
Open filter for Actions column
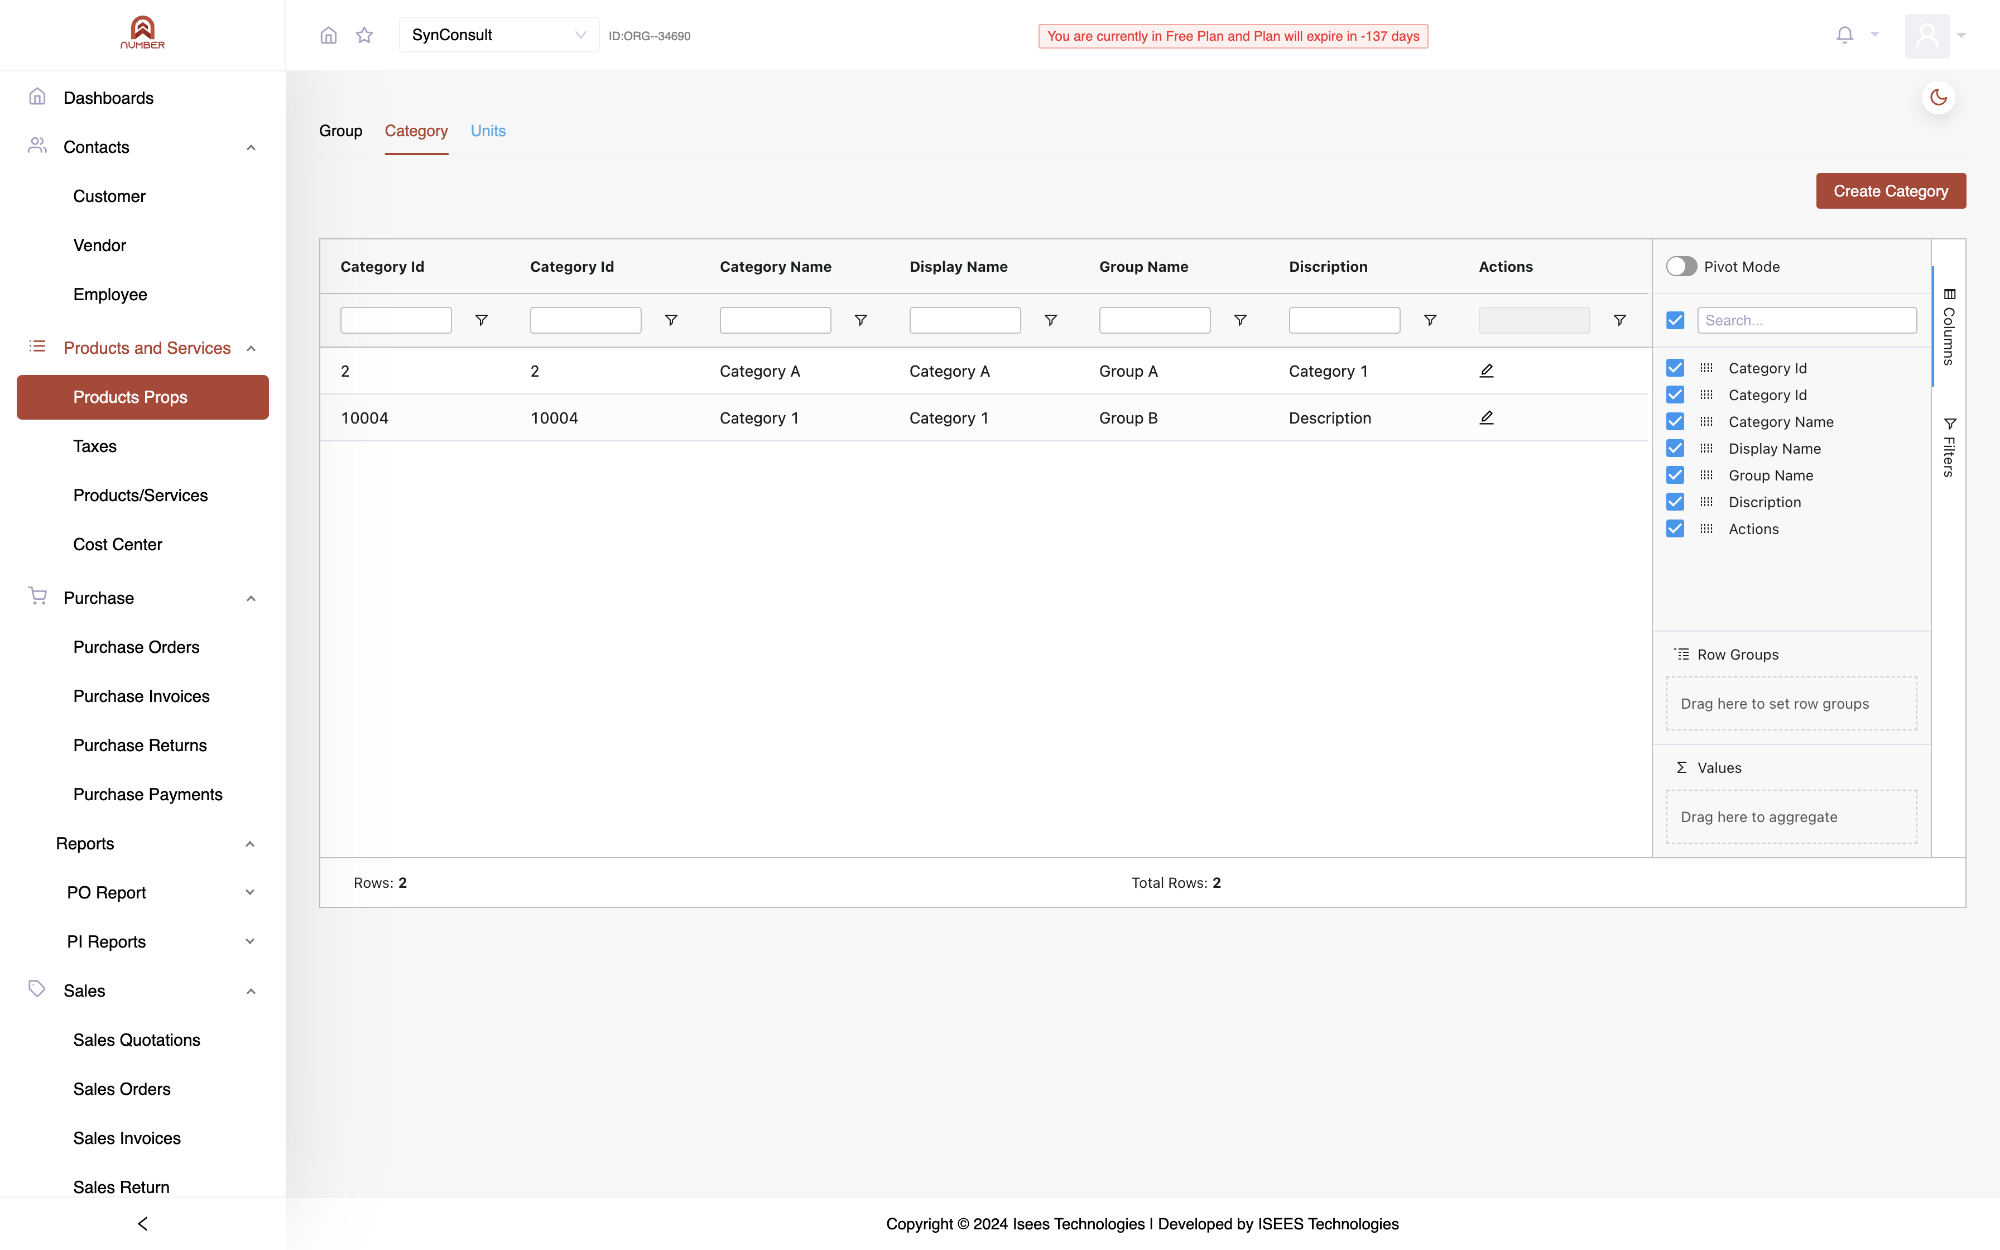tap(1620, 320)
